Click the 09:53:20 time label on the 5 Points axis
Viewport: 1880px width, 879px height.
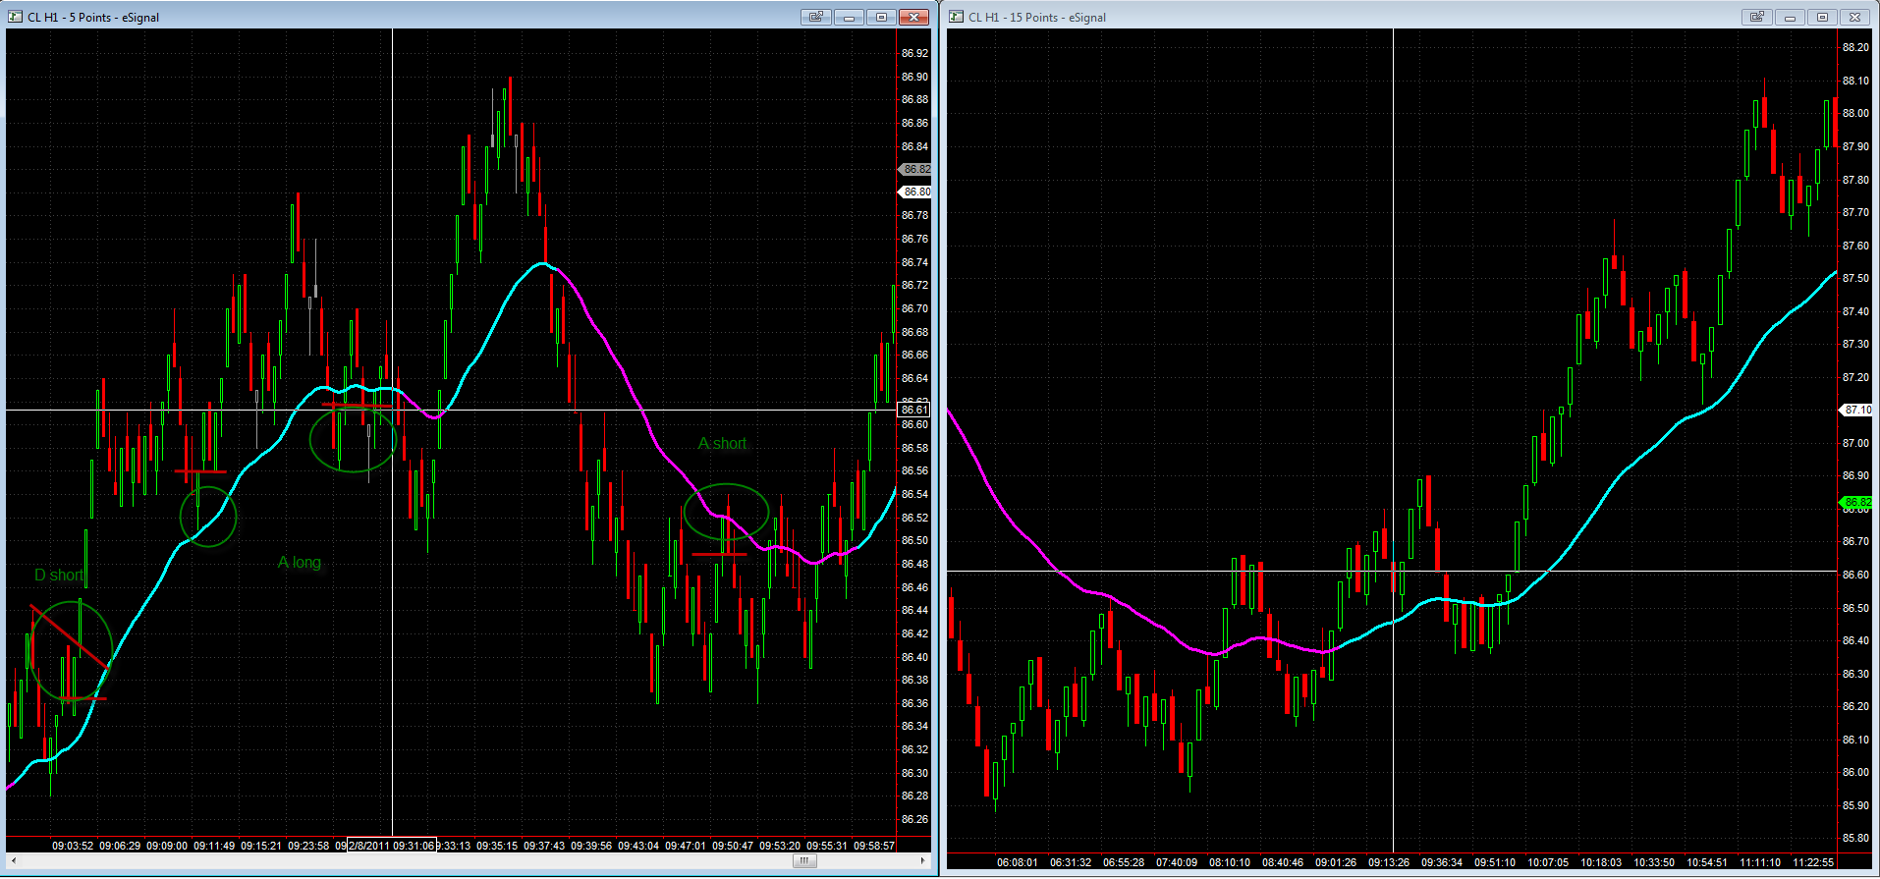[780, 846]
